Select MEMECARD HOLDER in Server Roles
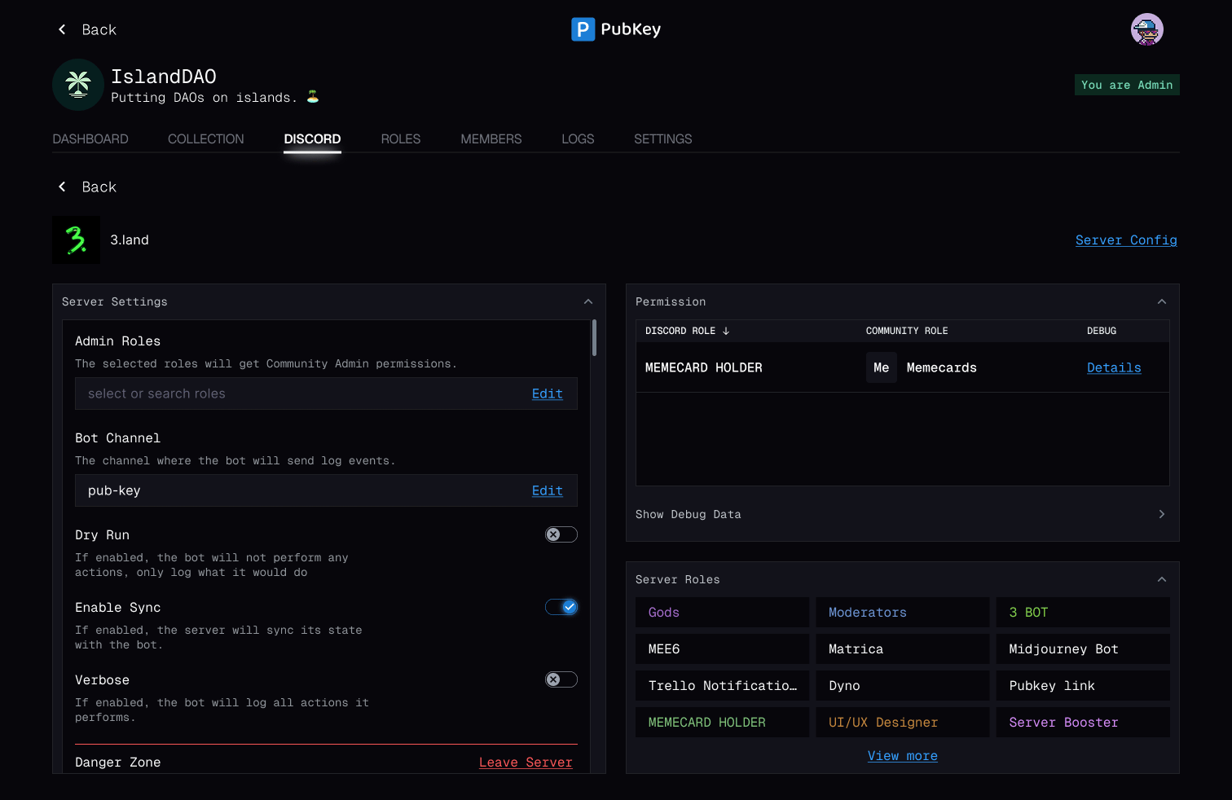 click(x=723, y=723)
